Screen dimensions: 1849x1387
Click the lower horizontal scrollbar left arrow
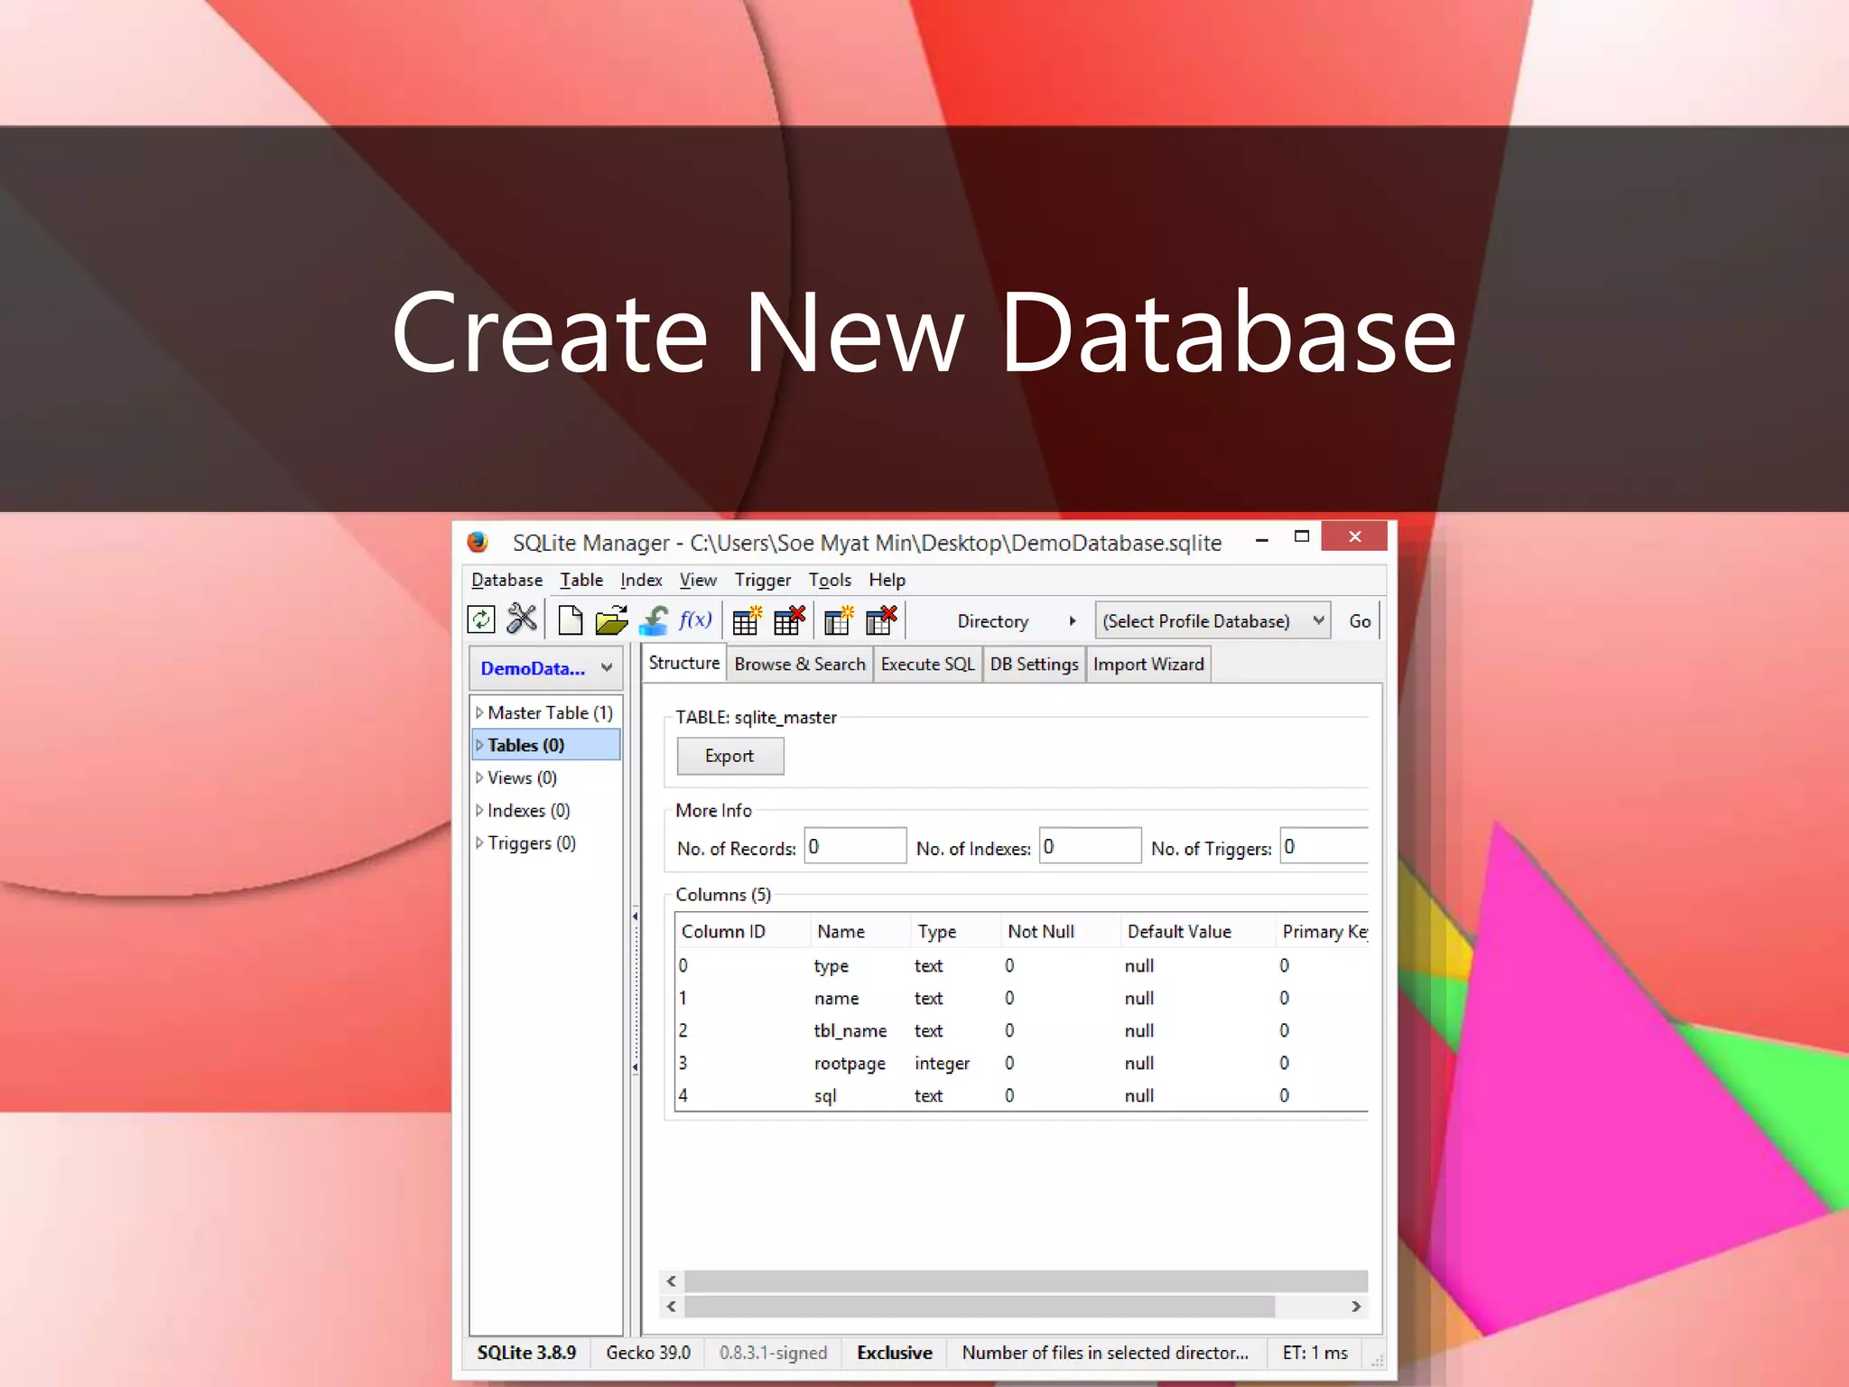[671, 1307]
